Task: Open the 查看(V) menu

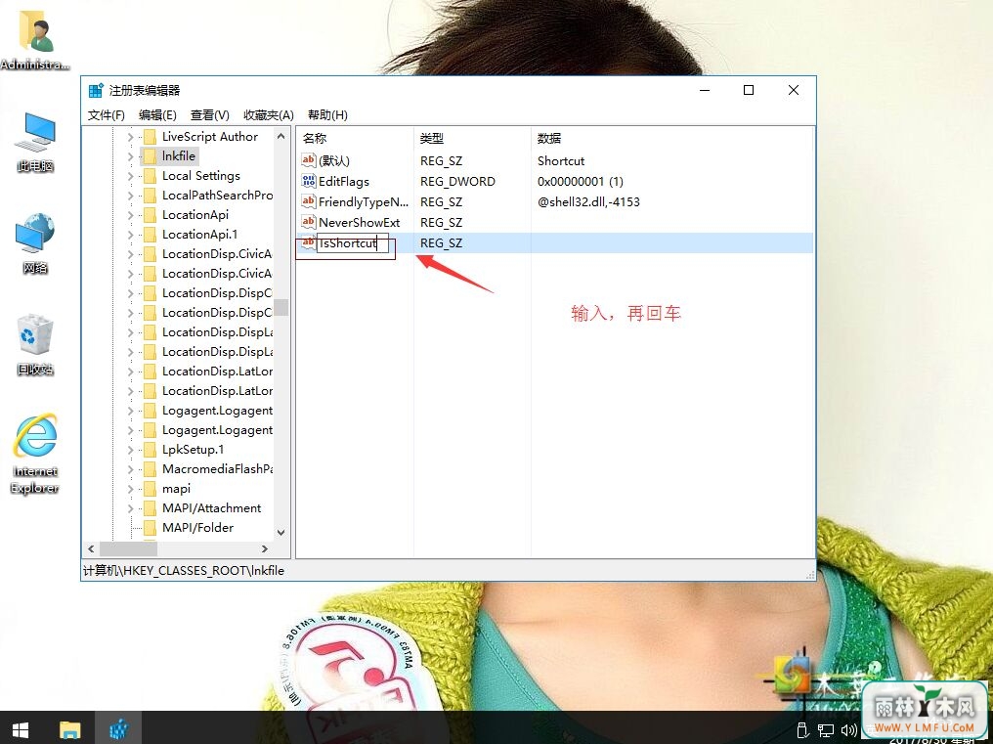Action: point(209,114)
